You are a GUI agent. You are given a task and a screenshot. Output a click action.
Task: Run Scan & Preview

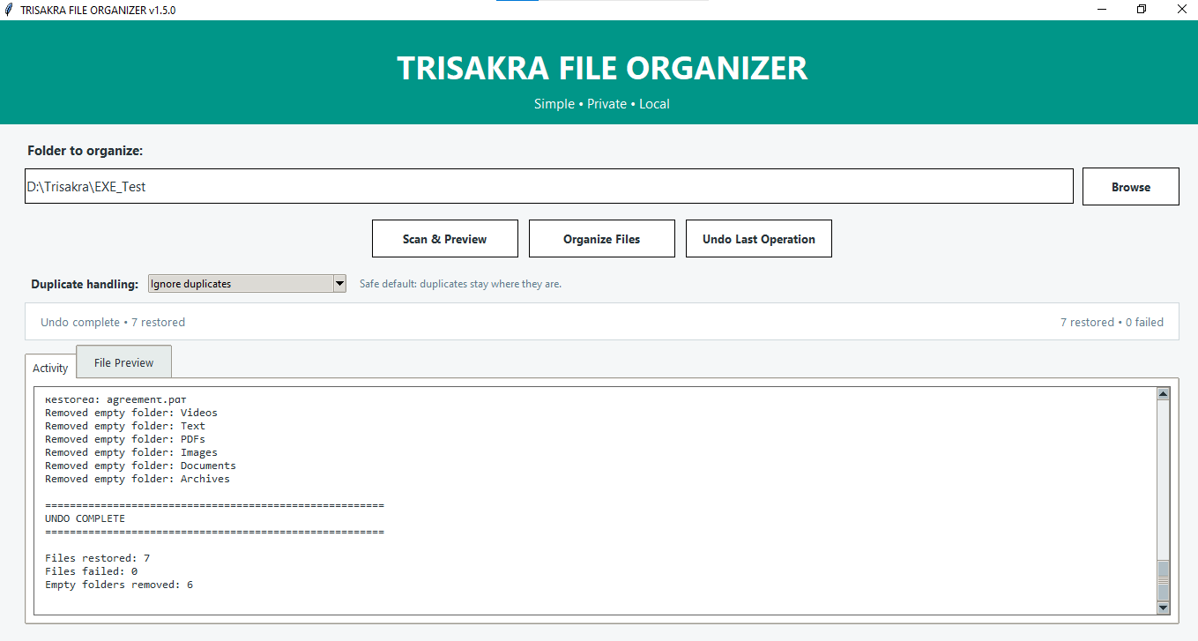point(445,239)
